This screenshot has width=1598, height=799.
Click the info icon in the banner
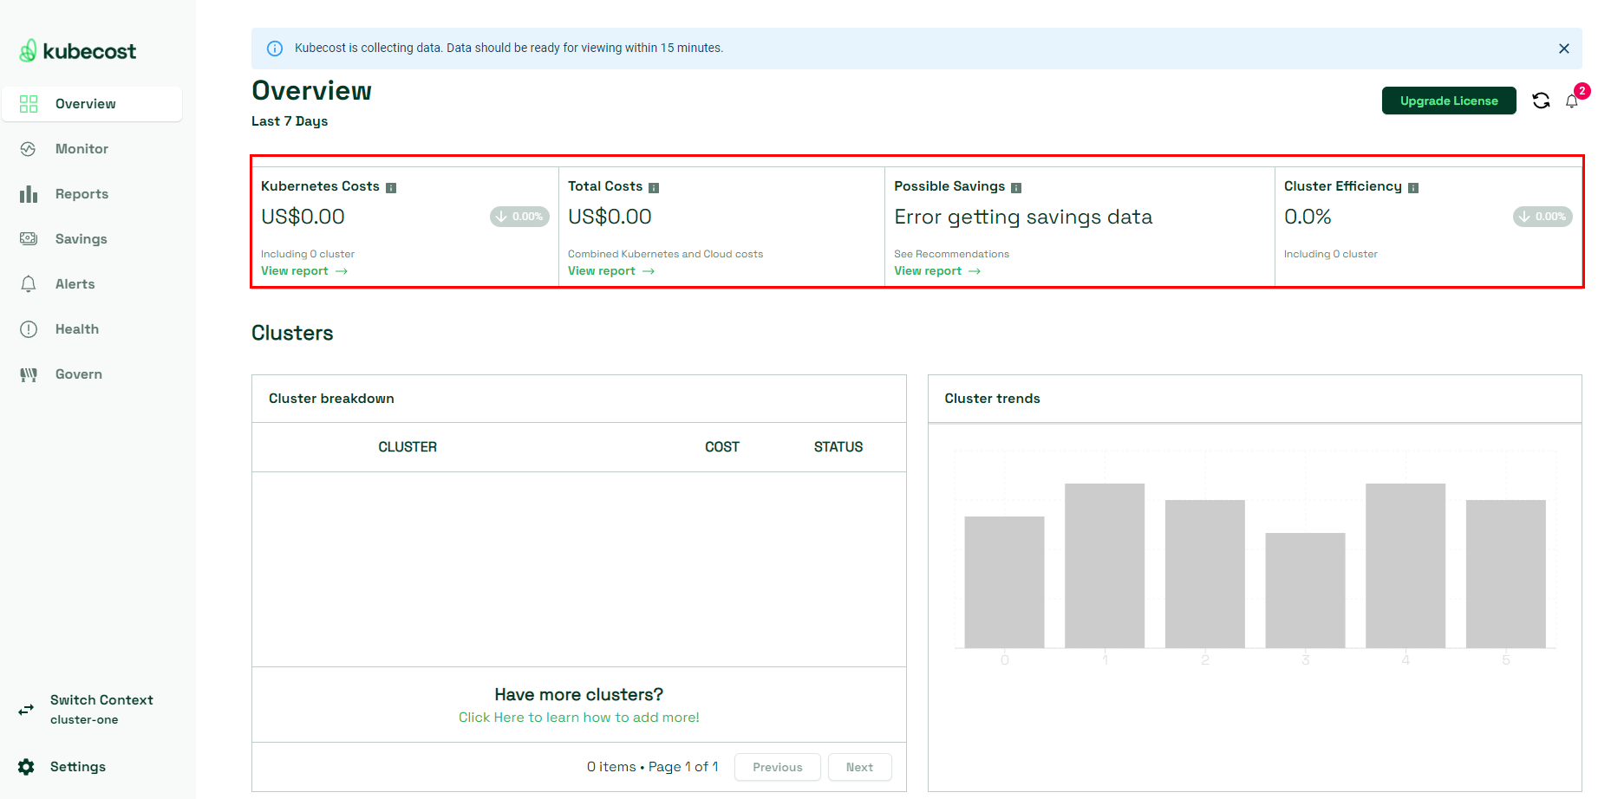coord(275,49)
